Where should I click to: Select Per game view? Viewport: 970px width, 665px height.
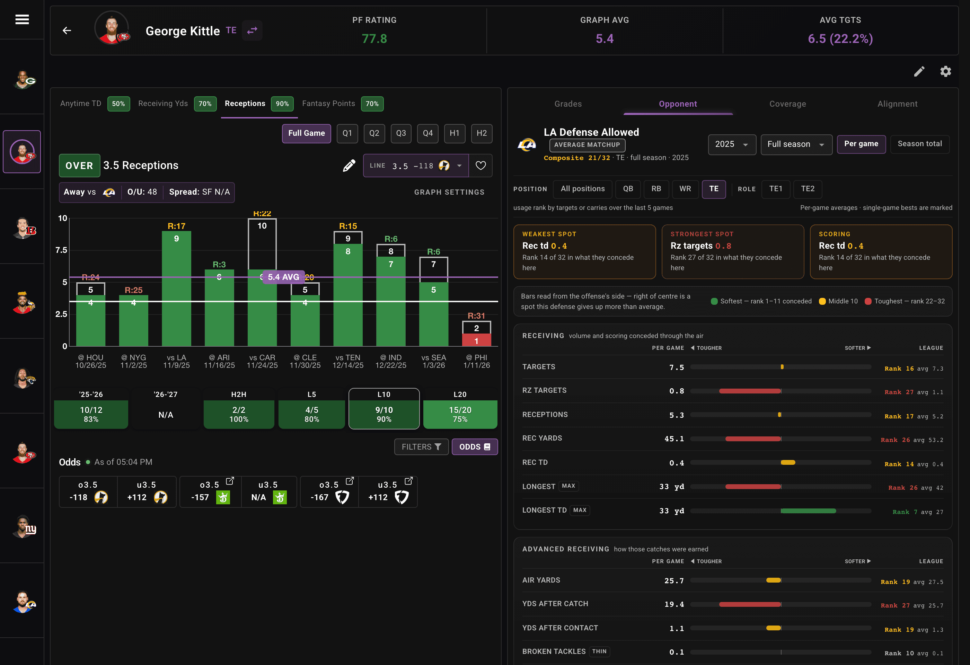(x=861, y=144)
